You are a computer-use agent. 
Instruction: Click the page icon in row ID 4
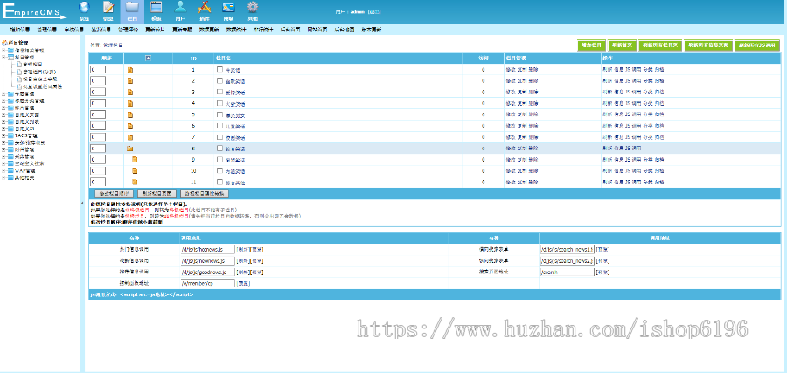click(130, 103)
